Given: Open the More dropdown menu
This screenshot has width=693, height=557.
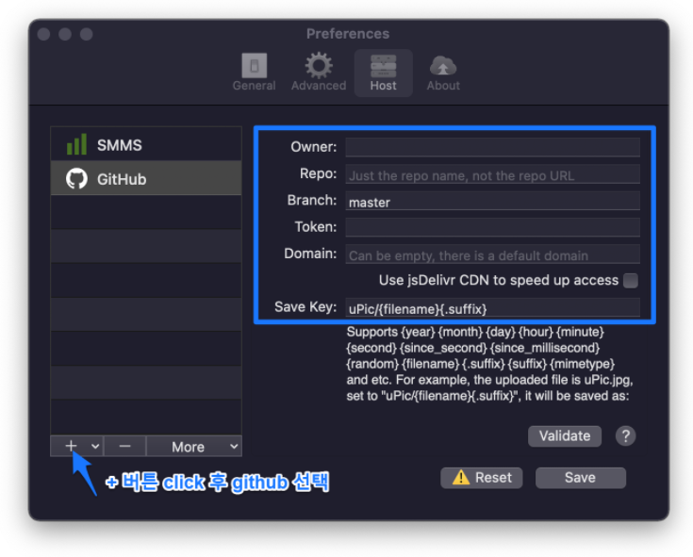Looking at the screenshot, I should [194, 446].
